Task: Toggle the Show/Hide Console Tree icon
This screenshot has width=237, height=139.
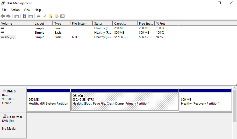Action: tap(17, 16)
